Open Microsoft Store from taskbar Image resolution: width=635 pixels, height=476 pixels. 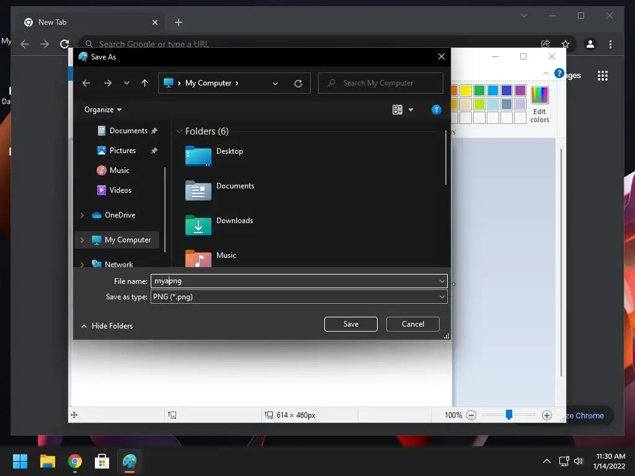point(102,461)
